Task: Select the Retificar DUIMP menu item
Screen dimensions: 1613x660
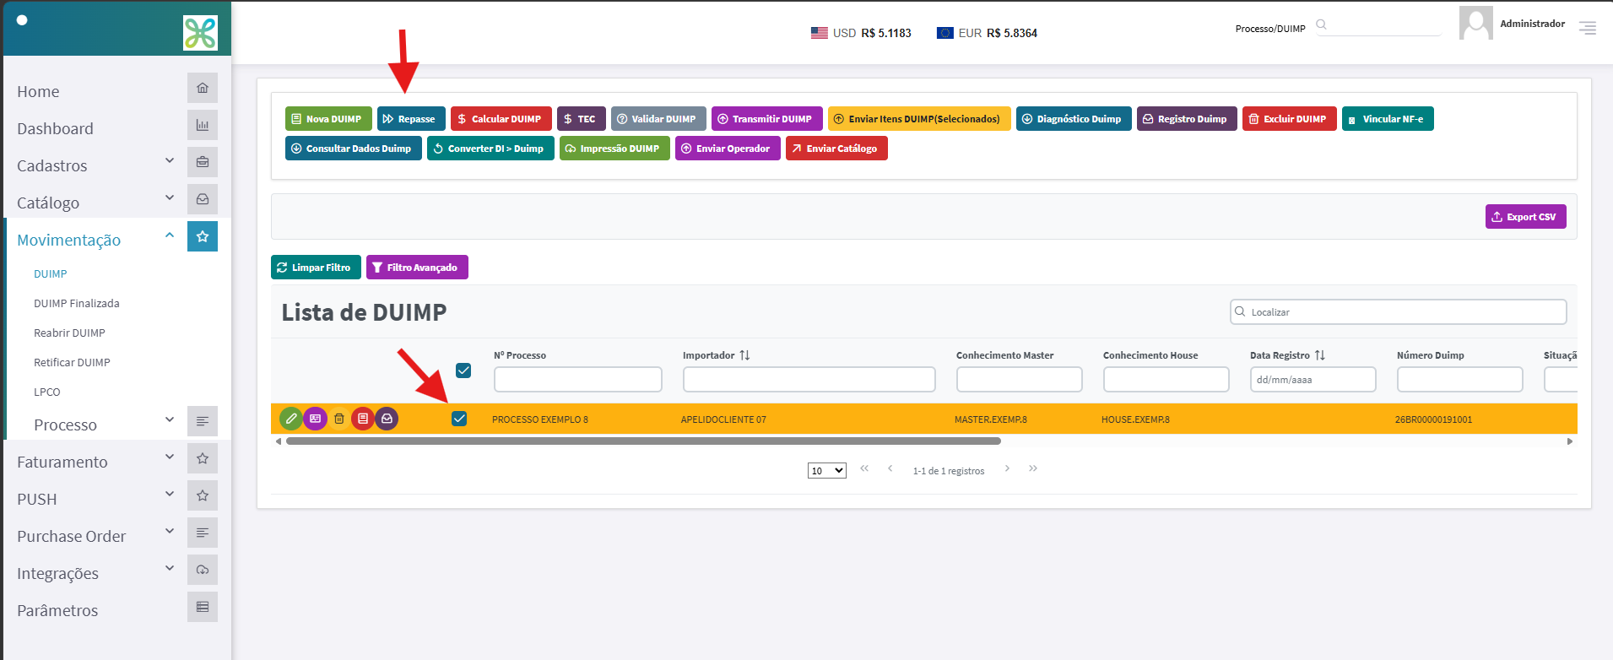Action: click(x=72, y=362)
